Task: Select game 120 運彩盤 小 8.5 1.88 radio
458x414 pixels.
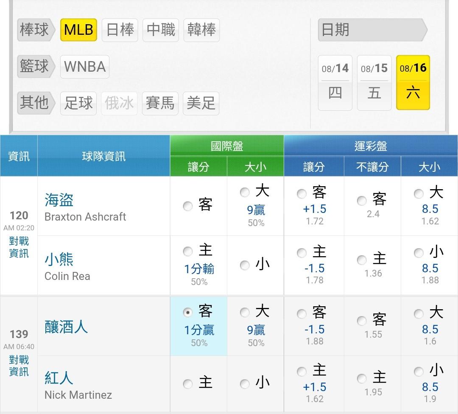Action: click(419, 253)
